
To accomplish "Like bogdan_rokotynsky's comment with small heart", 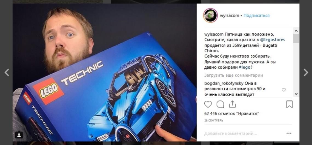I will [x=284, y=90].
